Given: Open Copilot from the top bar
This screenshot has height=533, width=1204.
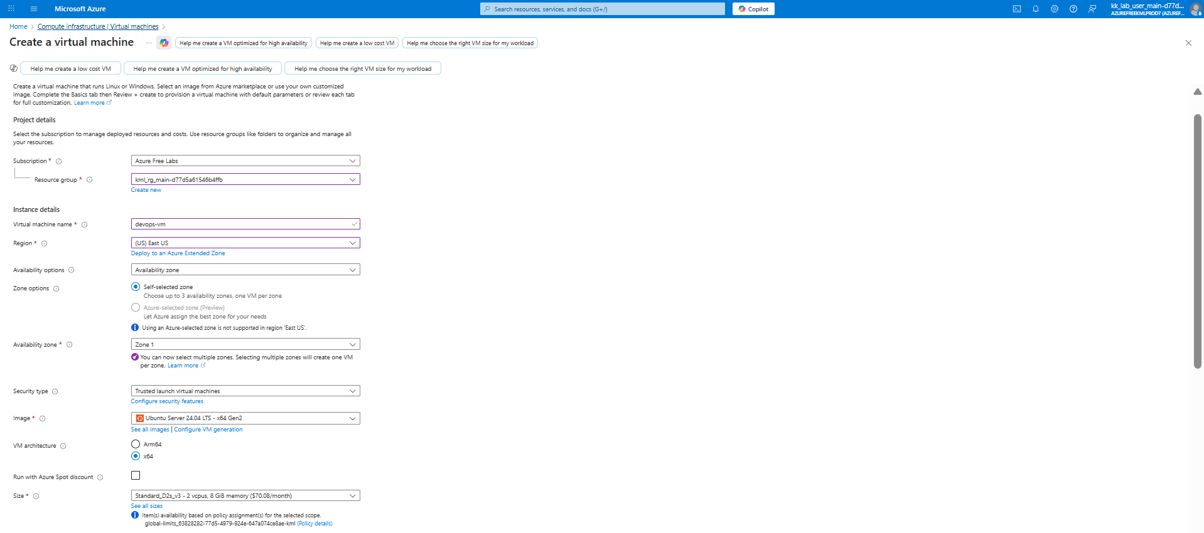Looking at the screenshot, I should click(x=753, y=9).
